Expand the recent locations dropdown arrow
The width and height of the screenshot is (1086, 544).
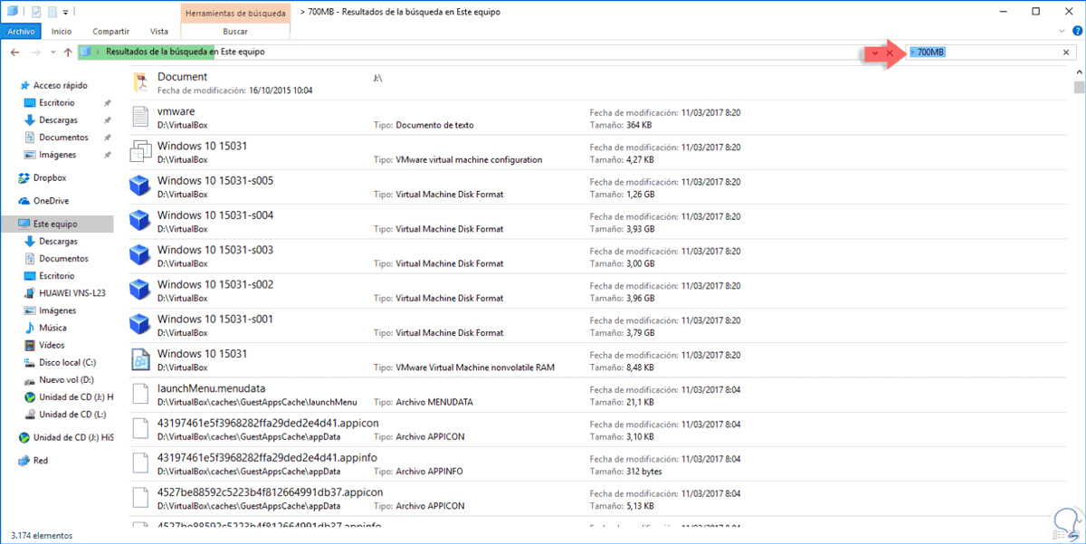click(x=53, y=52)
